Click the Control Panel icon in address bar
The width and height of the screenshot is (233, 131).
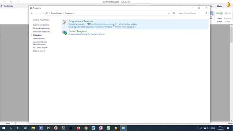(47, 13)
